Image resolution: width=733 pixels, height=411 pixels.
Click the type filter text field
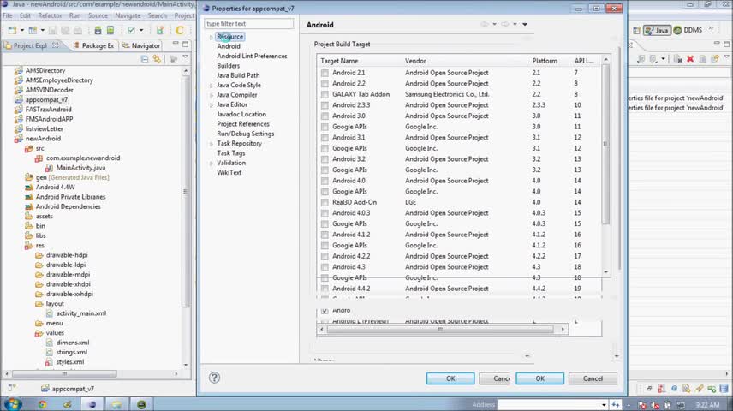pyautogui.click(x=248, y=23)
